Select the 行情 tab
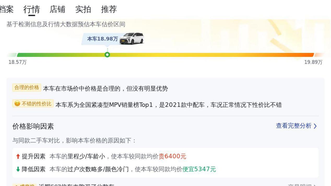 tap(32, 9)
